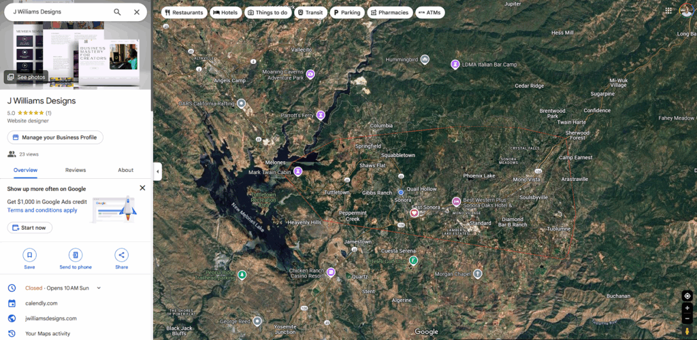This screenshot has height=340, width=697.
Task: Switch to the About tab
Action: (x=126, y=170)
